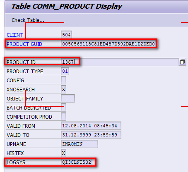Click the Check Table... button

click(x=28, y=20)
